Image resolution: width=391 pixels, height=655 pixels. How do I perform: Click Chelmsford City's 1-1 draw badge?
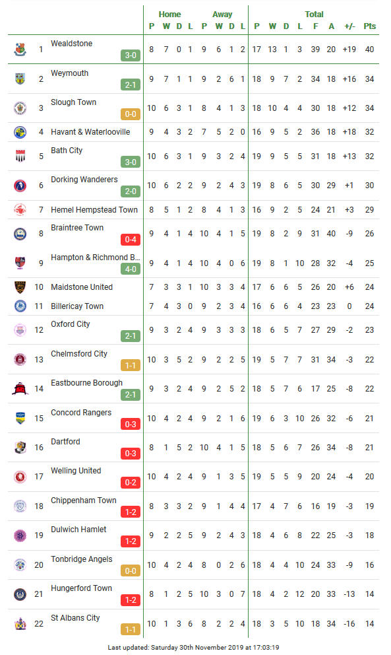pos(131,366)
